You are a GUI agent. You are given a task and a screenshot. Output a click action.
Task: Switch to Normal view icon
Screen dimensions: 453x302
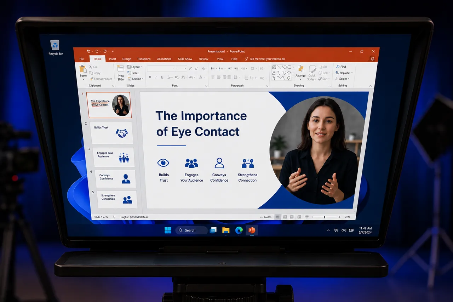(278, 217)
